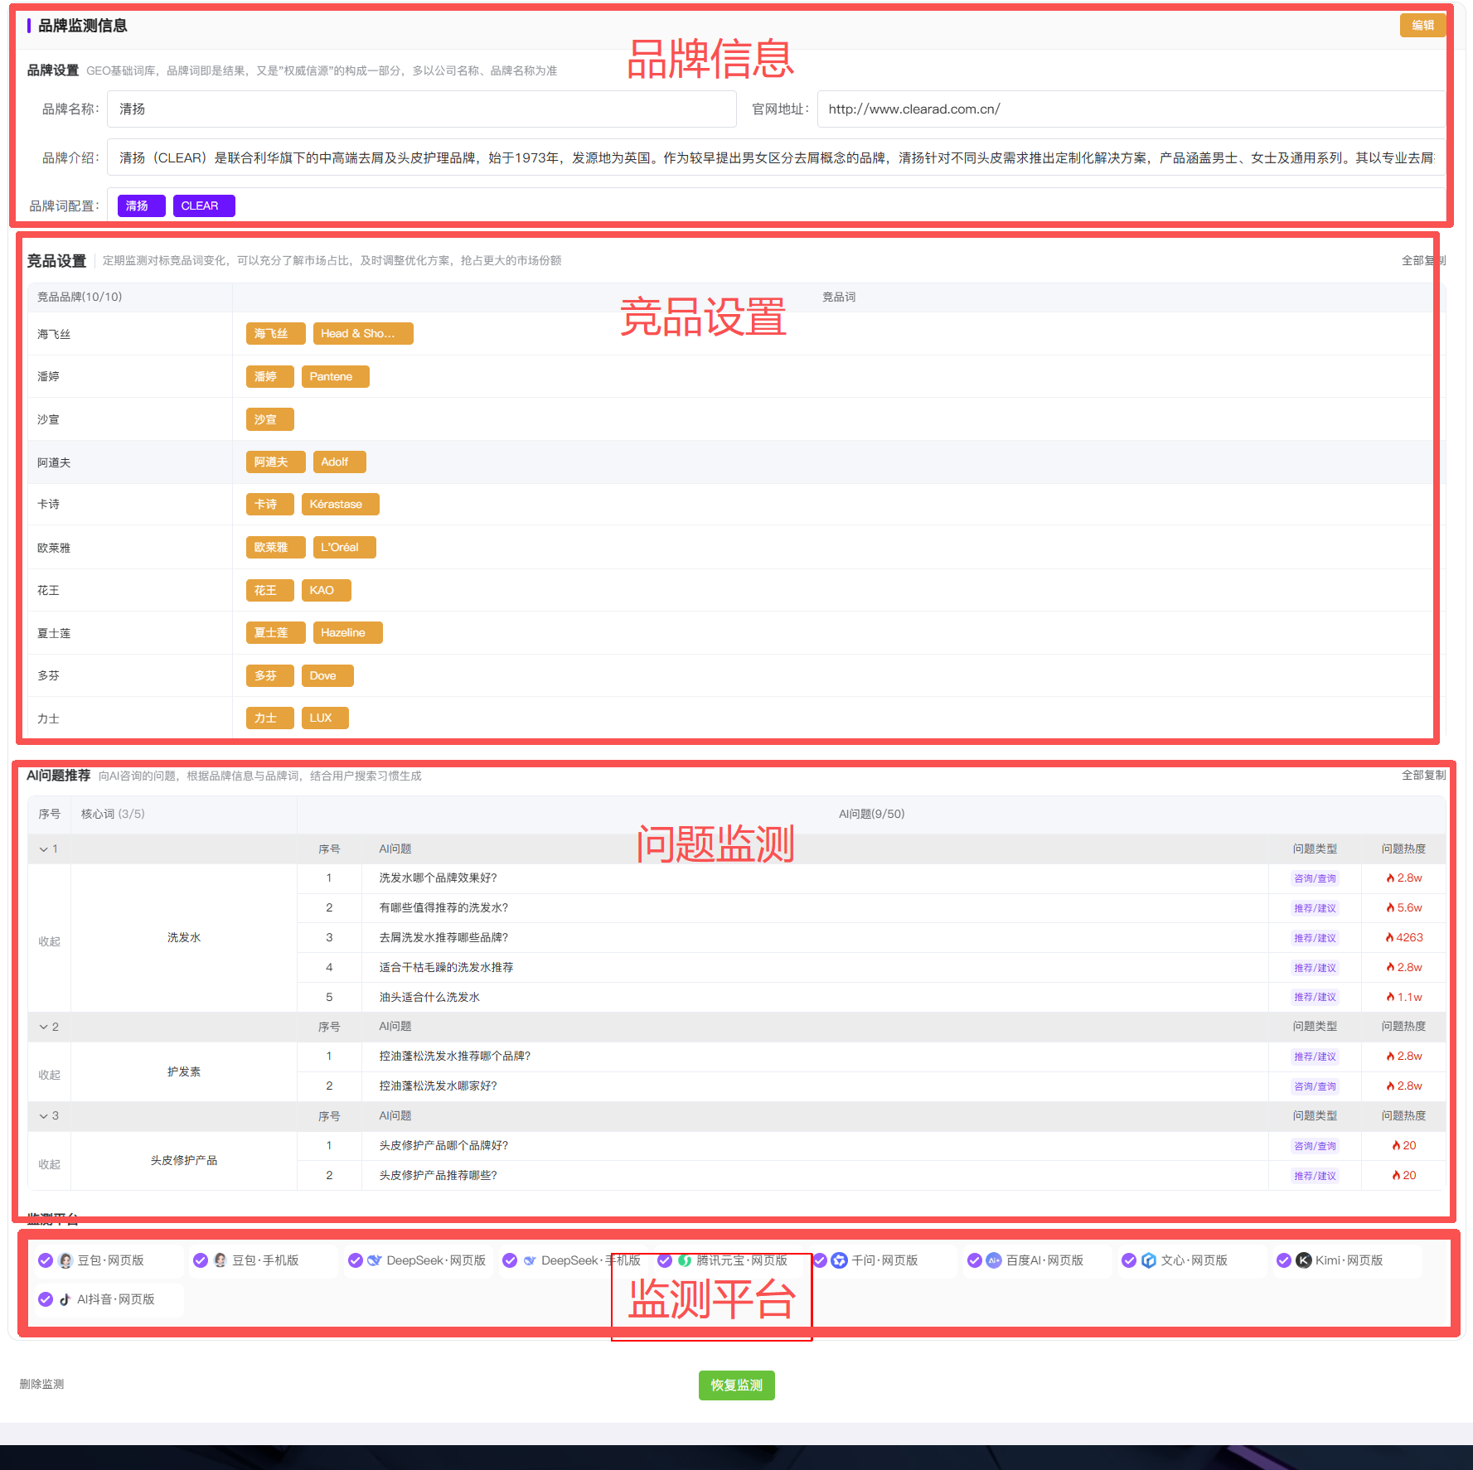This screenshot has width=1473, height=1470.
Task: Click the AI Douyin (AI抖音) note logo
Action: tap(65, 1299)
